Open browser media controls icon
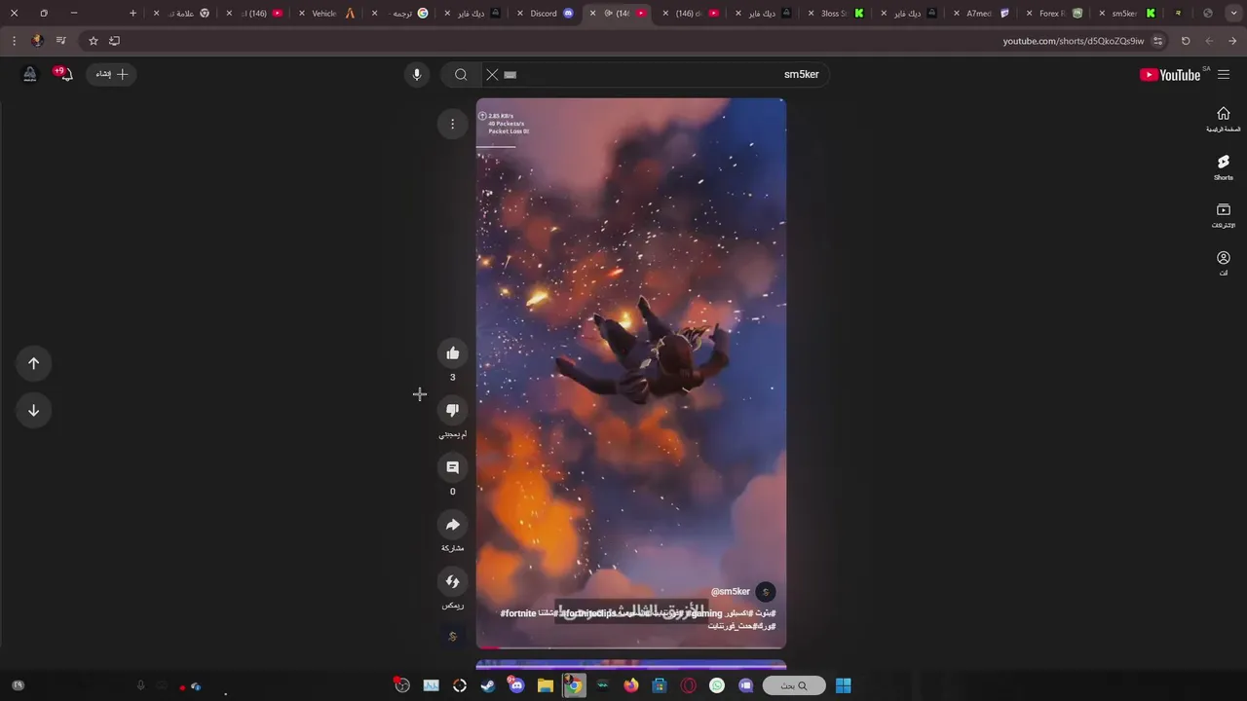Viewport: 1247px width, 701px height. 61,41
